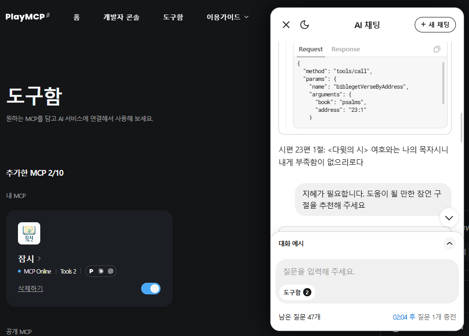Start a new chat with 새 채팅
Viewport: 469px width, 336px height.
(435, 25)
